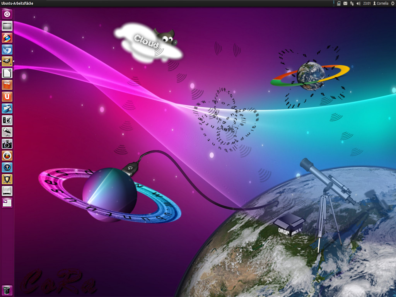396x297 pixels.
Task: Open the Ubuntu Dash home button
Action: (x=7, y=14)
